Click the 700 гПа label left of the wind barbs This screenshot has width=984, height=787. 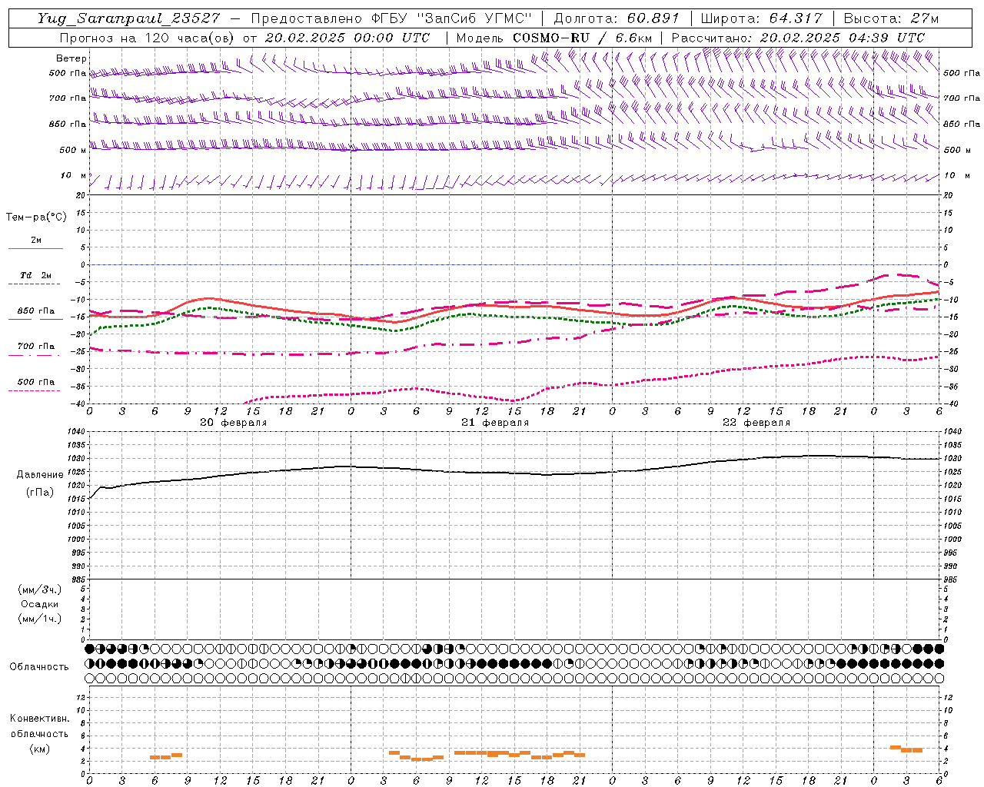tap(68, 98)
